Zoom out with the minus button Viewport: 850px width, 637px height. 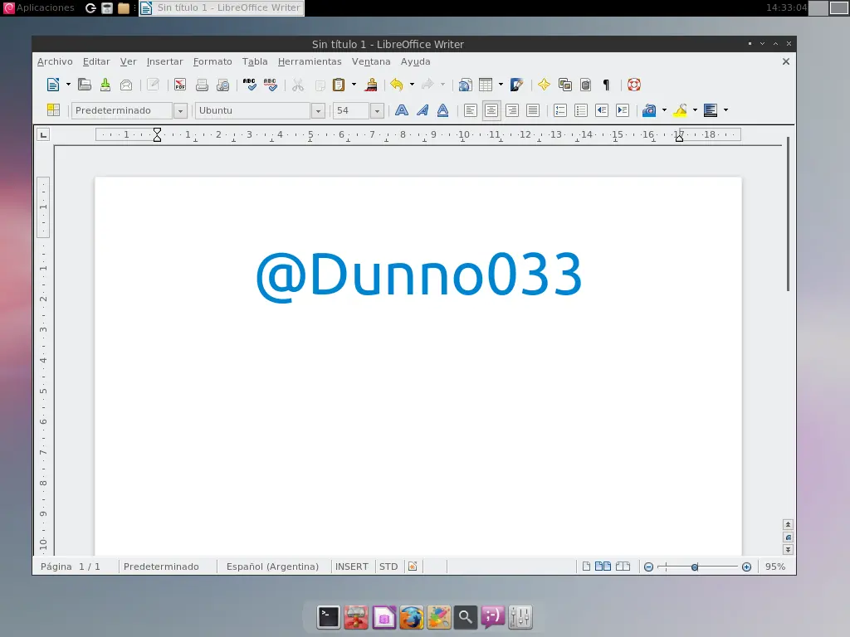click(648, 567)
